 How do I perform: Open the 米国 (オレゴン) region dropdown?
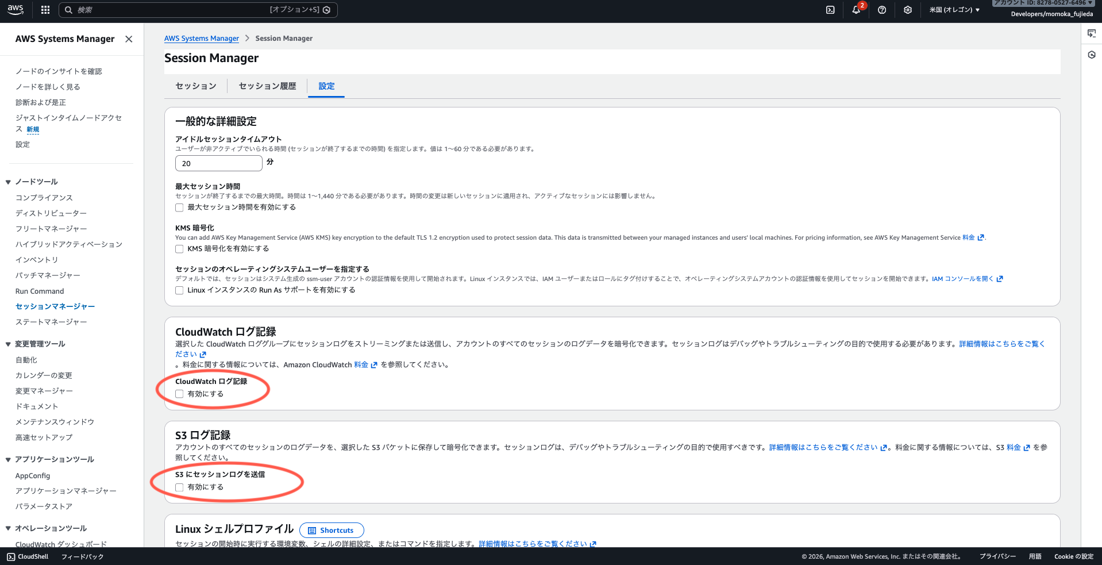[x=953, y=10]
